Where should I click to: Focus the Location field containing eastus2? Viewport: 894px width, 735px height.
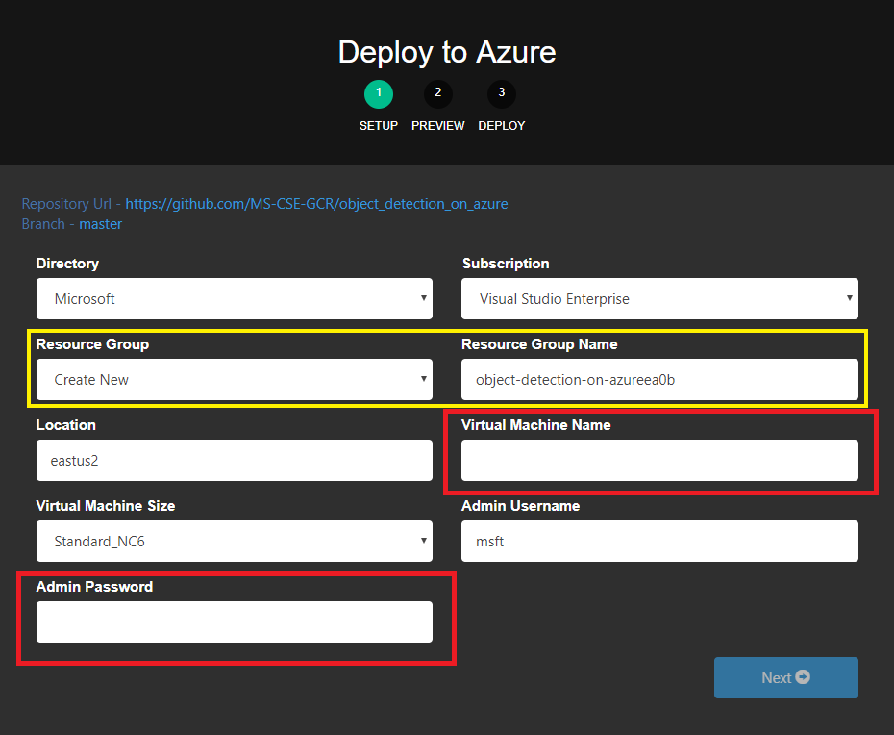point(235,460)
